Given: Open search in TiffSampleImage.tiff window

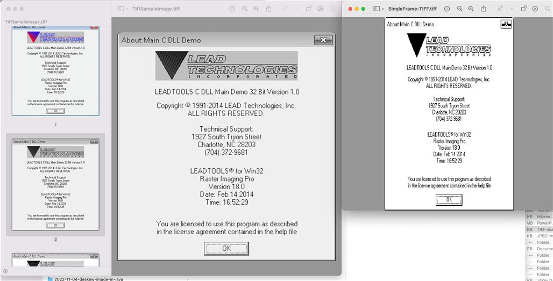Looking at the screenshot, I should pos(332,9).
